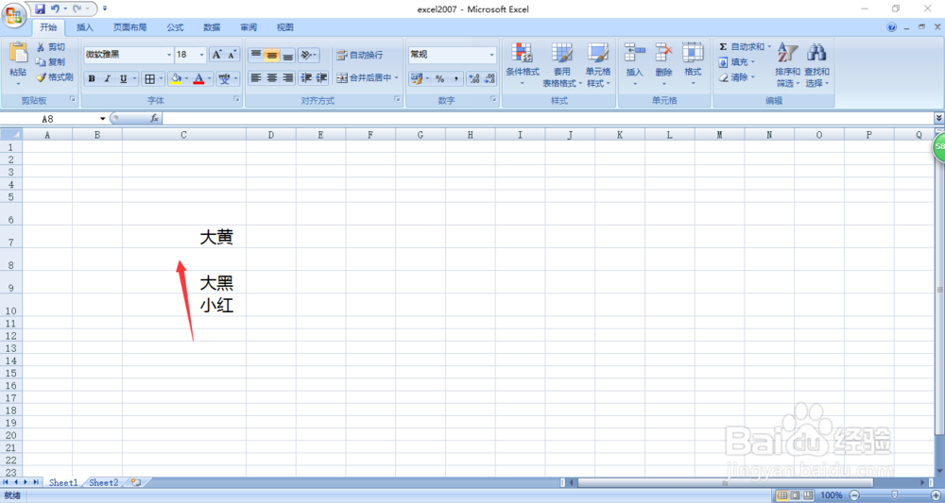945x503 pixels.
Task: Align text left
Action: [255, 78]
